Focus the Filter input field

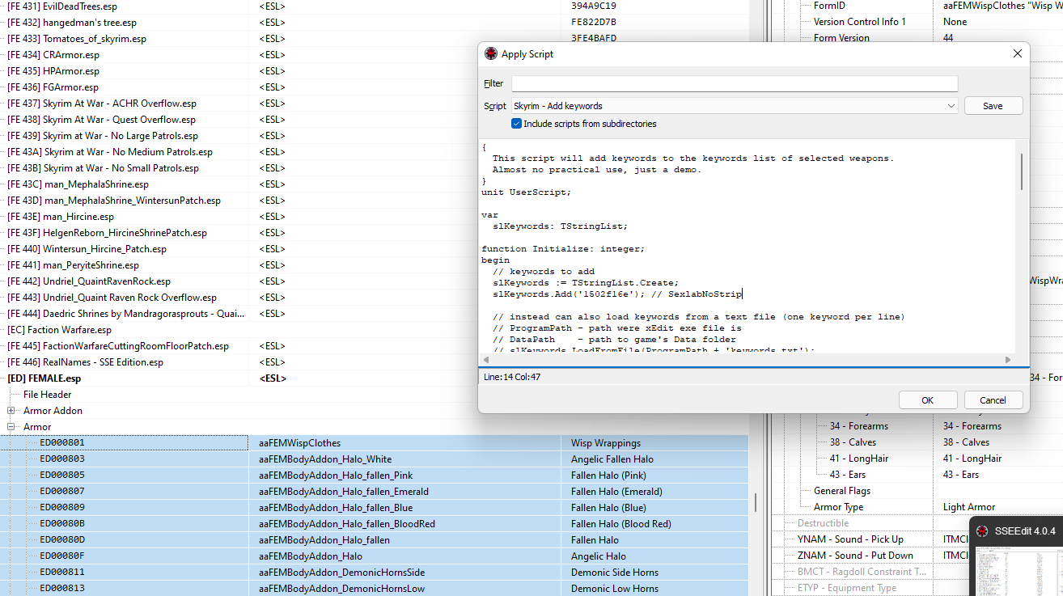coord(735,83)
